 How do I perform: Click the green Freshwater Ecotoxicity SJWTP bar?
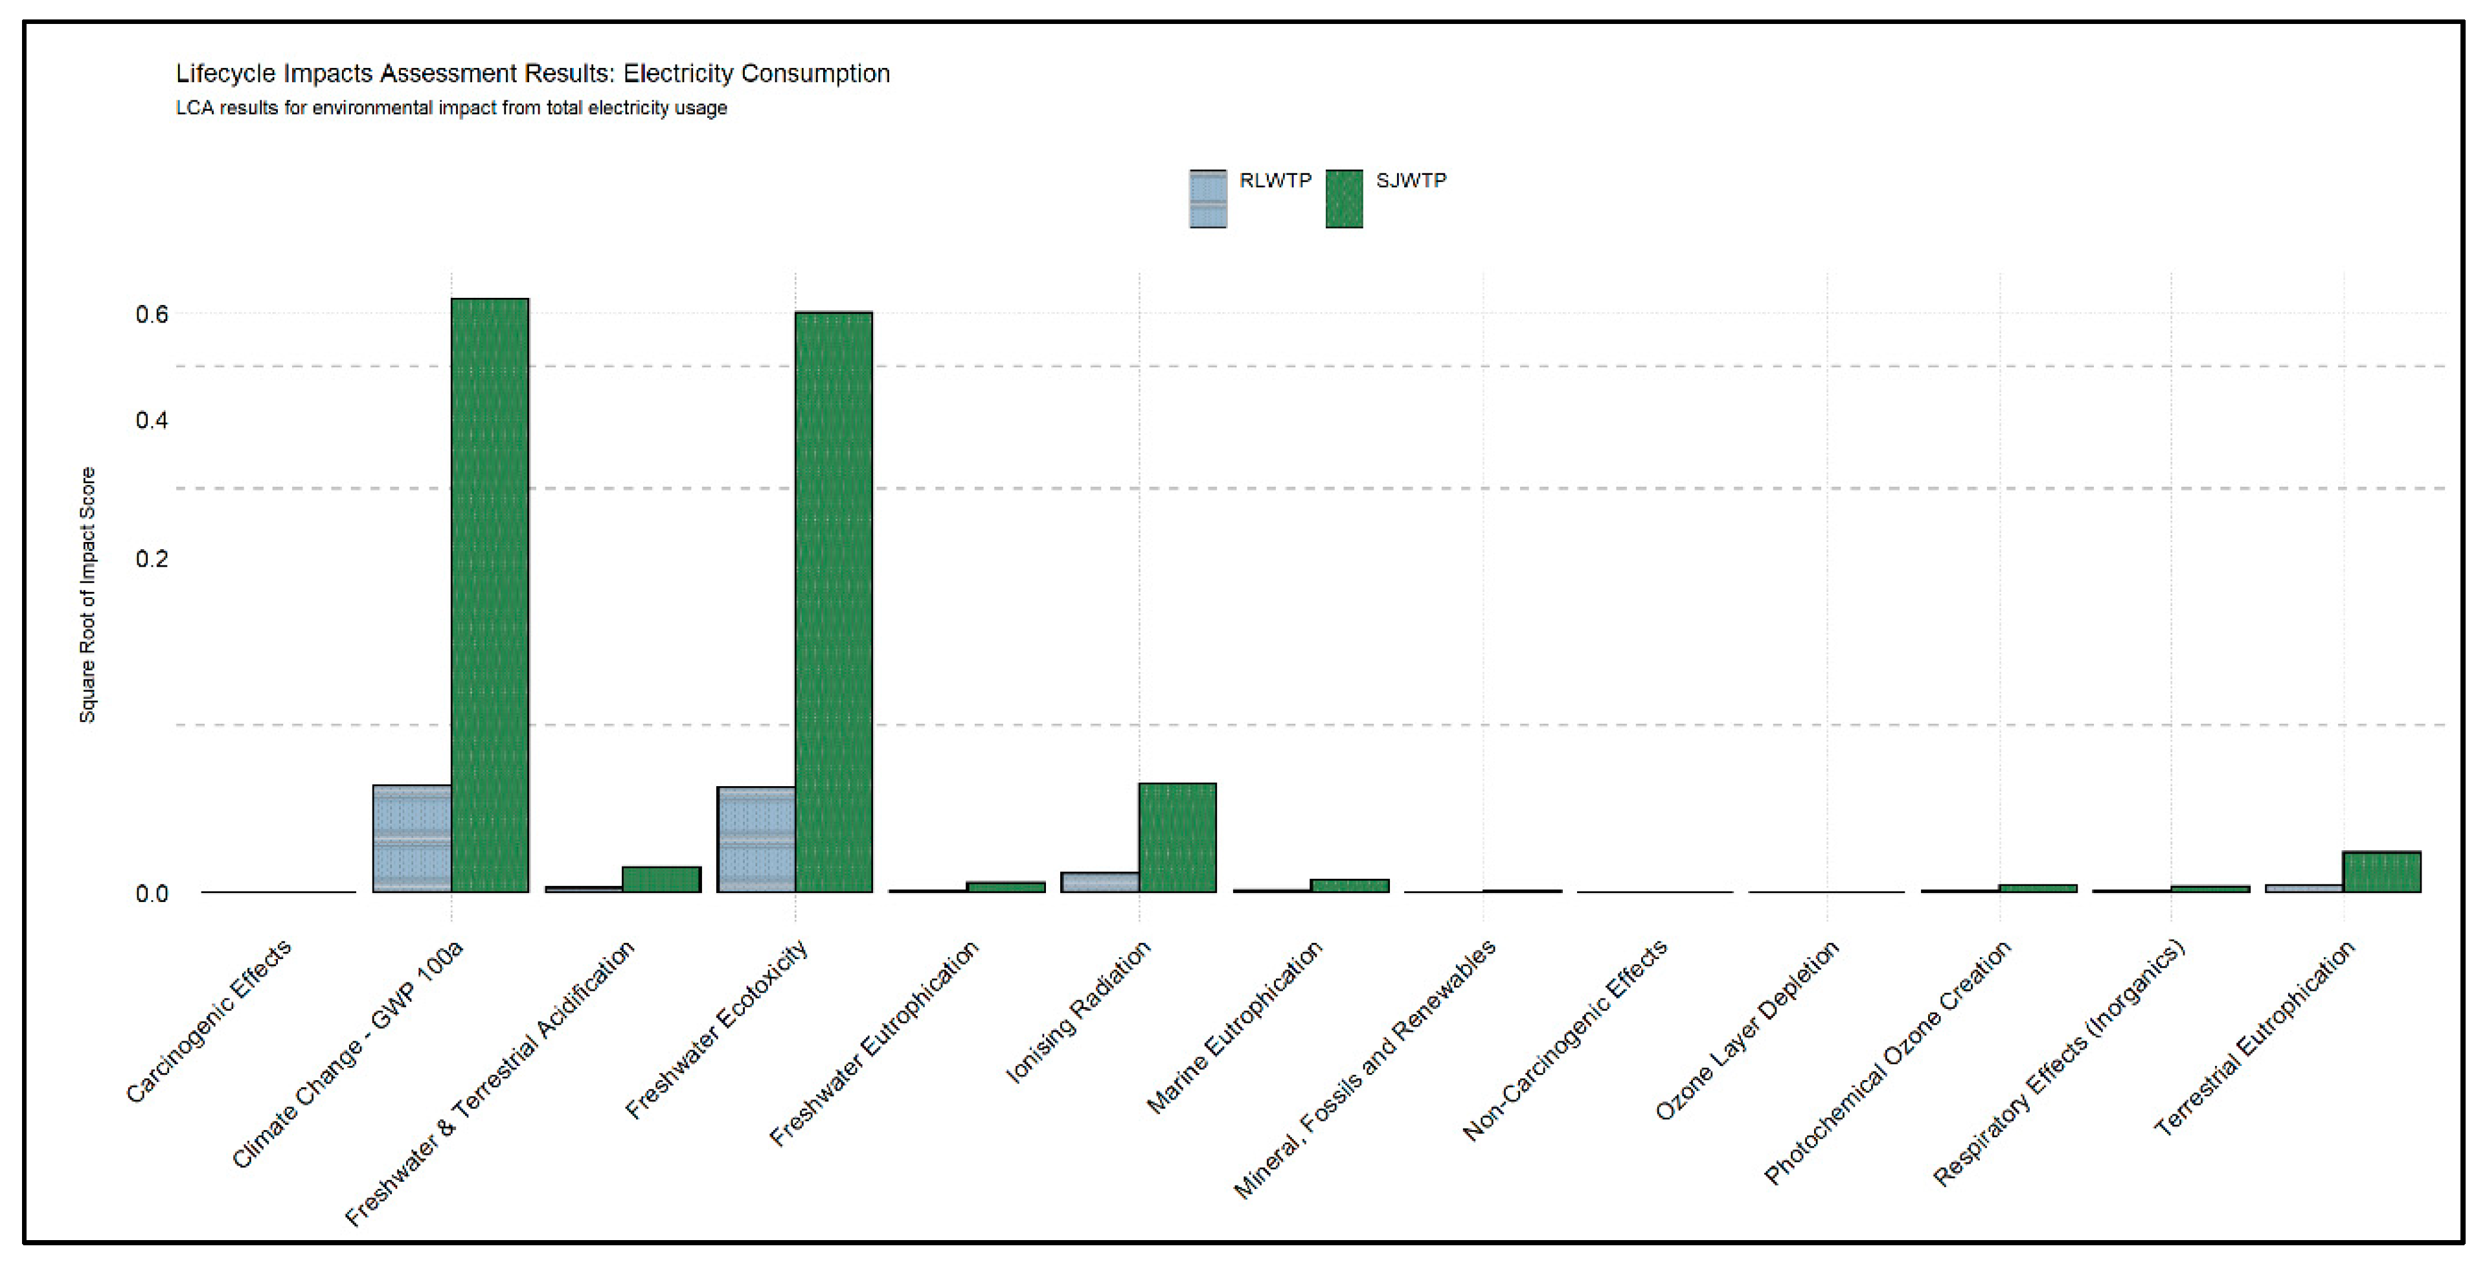[x=833, y=602]
